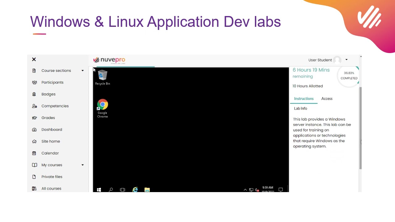Go to Site home link
Image resolution: width=395 pixels, height=222 pixels.
(51, 141)
